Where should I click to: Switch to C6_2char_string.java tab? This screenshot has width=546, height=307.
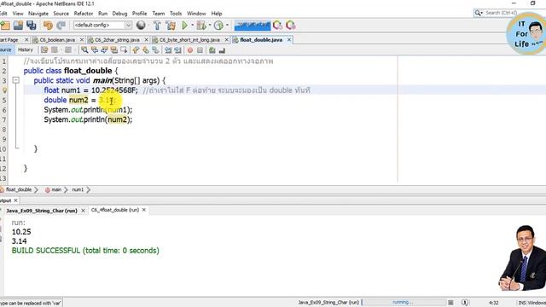coord(118,40)
